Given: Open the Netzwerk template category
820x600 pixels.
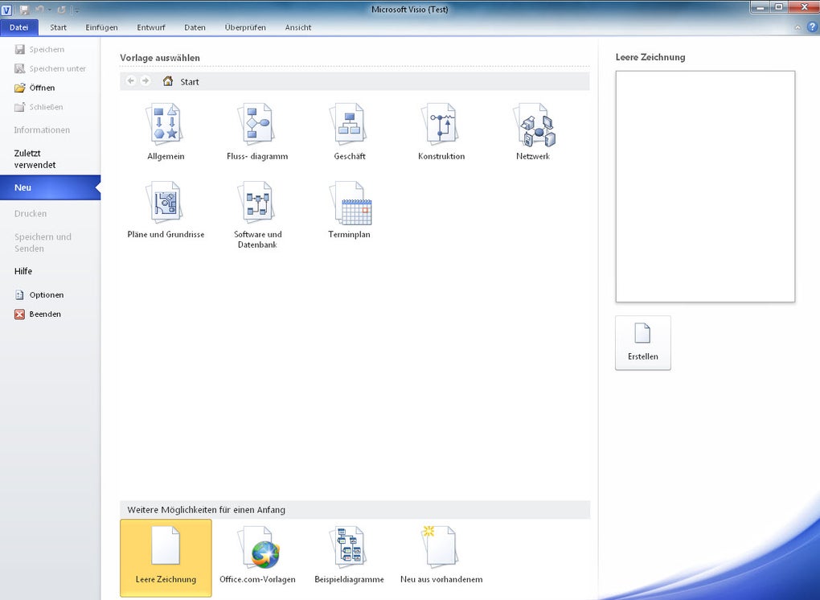Looking at the screenshot, I should point(533,132).
